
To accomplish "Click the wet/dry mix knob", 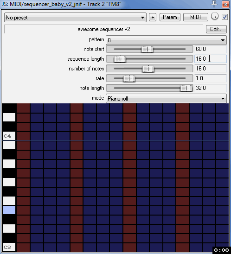I will pyautogui.click(x=215, y=17).
